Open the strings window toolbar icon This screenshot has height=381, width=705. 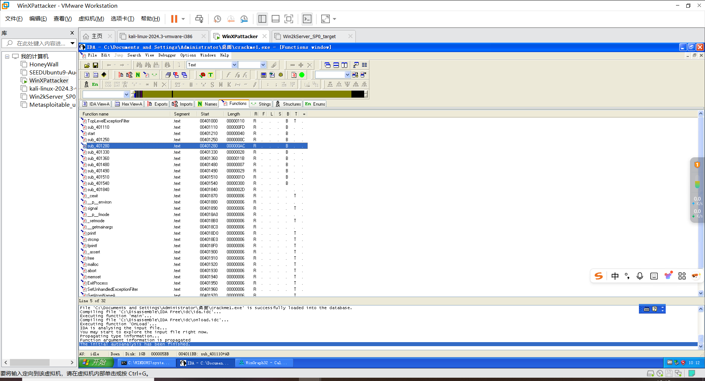point(155,75)
